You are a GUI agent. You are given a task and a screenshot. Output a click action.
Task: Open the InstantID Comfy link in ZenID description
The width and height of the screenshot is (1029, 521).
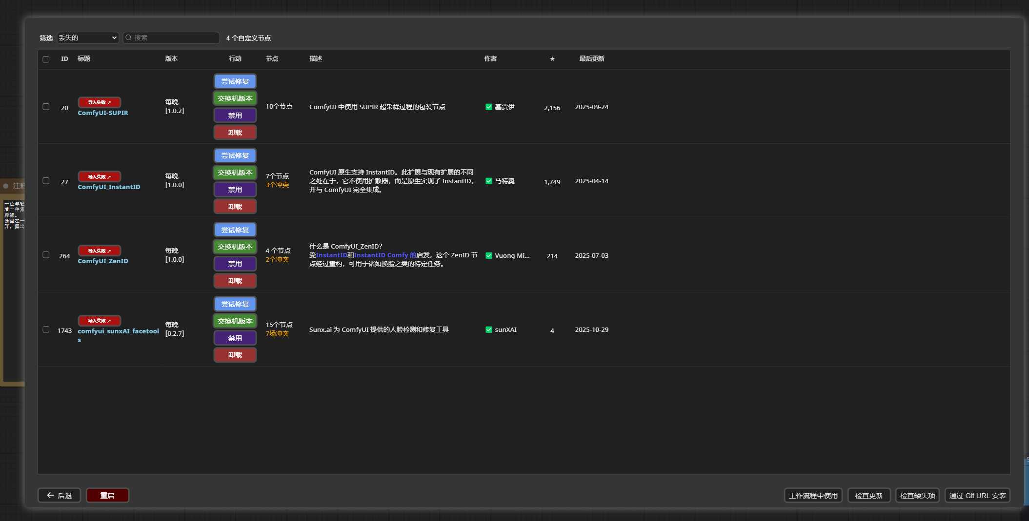(x=384, y=255)
